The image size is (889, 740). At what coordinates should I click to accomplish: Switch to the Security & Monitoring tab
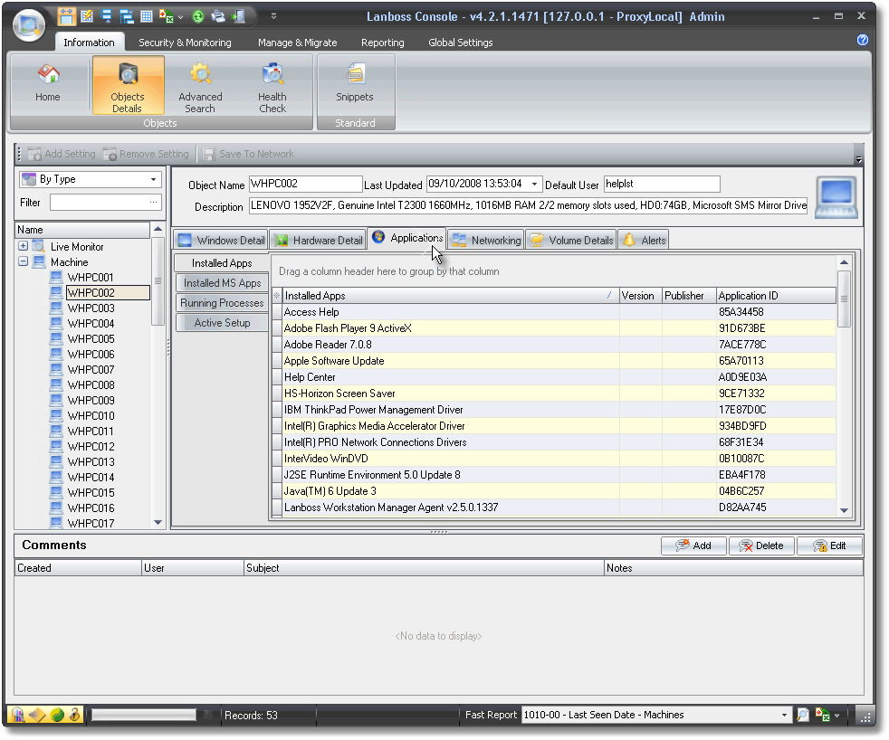pyautogui.click(x=185, y=43)
